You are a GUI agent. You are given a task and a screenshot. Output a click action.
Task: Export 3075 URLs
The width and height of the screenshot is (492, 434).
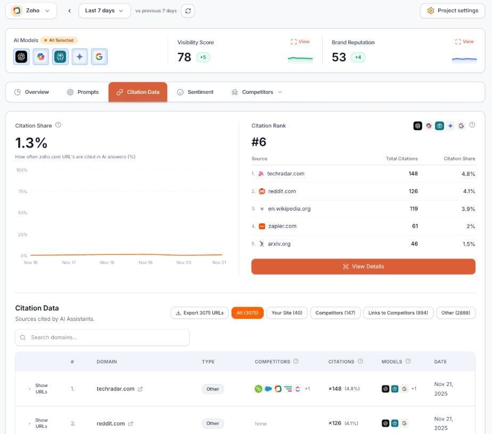(x=200, y=312)
